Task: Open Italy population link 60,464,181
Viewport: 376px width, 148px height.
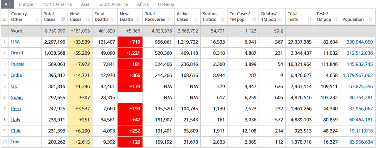Action: (x=361, y=120)
